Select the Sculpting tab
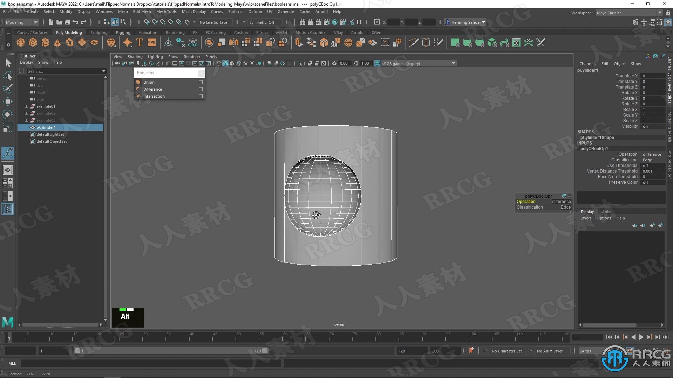673x378 pixels. pyautogui.click(x=98, y=32)
